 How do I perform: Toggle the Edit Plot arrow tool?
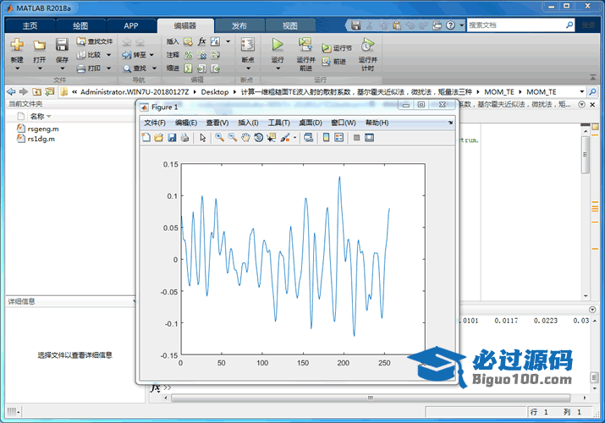[x=203, y=137]
